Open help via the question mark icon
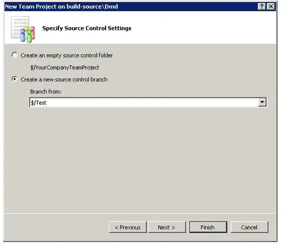Image resolution: width=281 pixels, height=245 pixels. 262,6
